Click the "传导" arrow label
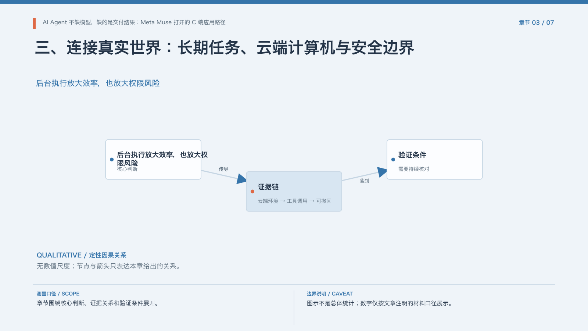 (223, 169)
